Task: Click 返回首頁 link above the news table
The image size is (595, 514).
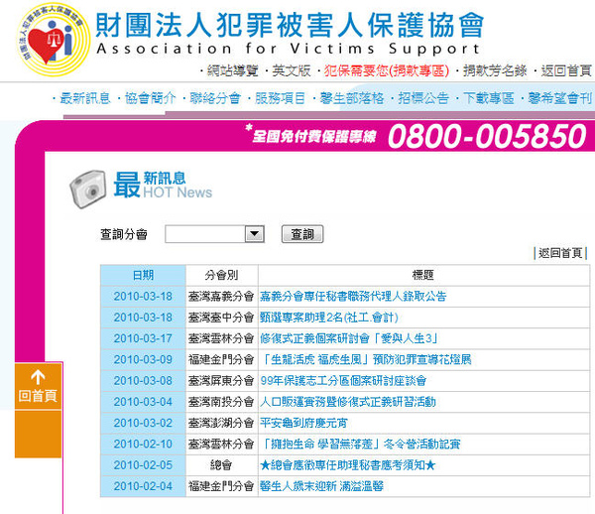Action: pyautogui.click(x=560, y=253)
